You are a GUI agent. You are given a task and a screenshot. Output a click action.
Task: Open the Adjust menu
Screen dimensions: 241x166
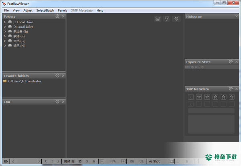pos(28,10)
